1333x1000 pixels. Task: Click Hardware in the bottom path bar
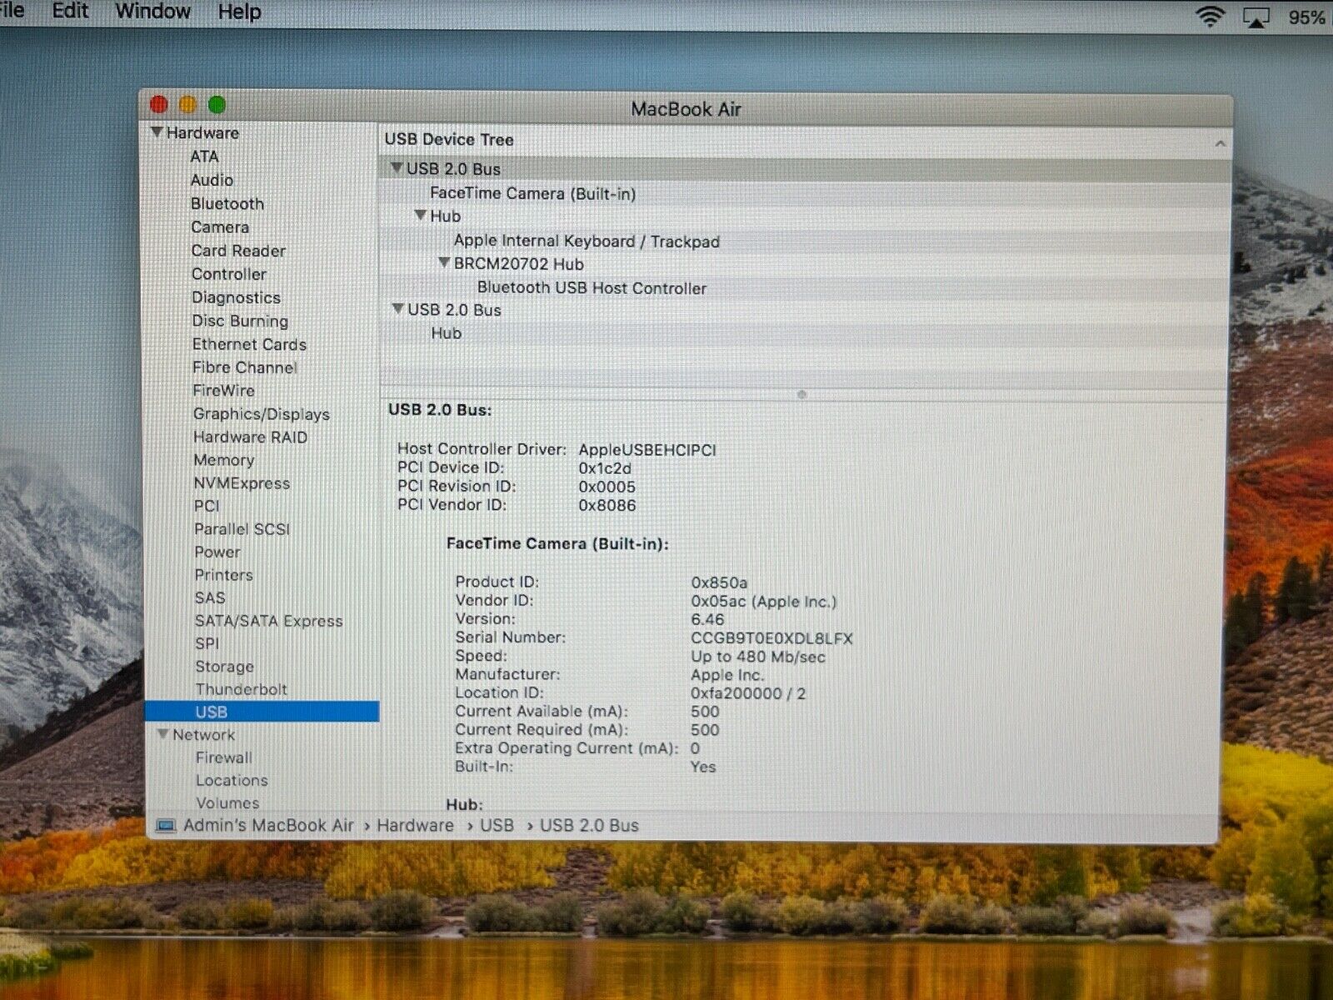coord(415,826)
